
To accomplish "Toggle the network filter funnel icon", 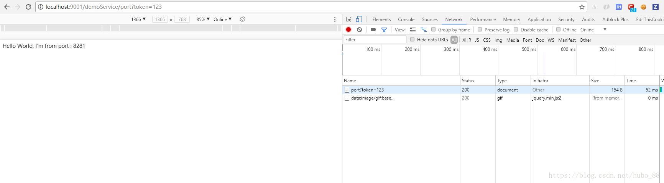I will (384, 29).
